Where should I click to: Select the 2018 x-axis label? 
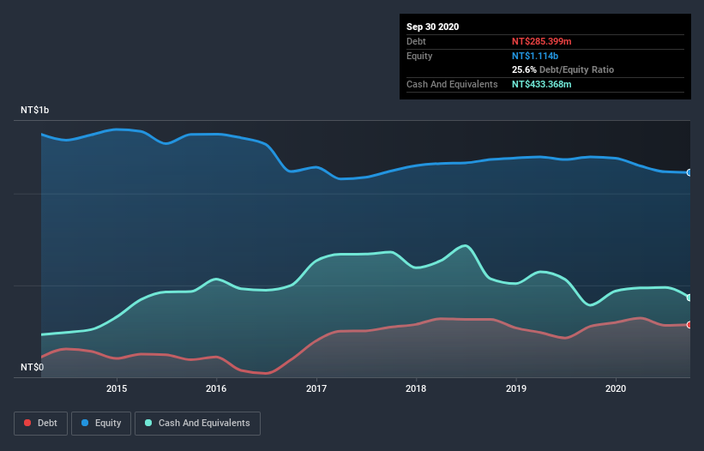(x=416, y=388)
